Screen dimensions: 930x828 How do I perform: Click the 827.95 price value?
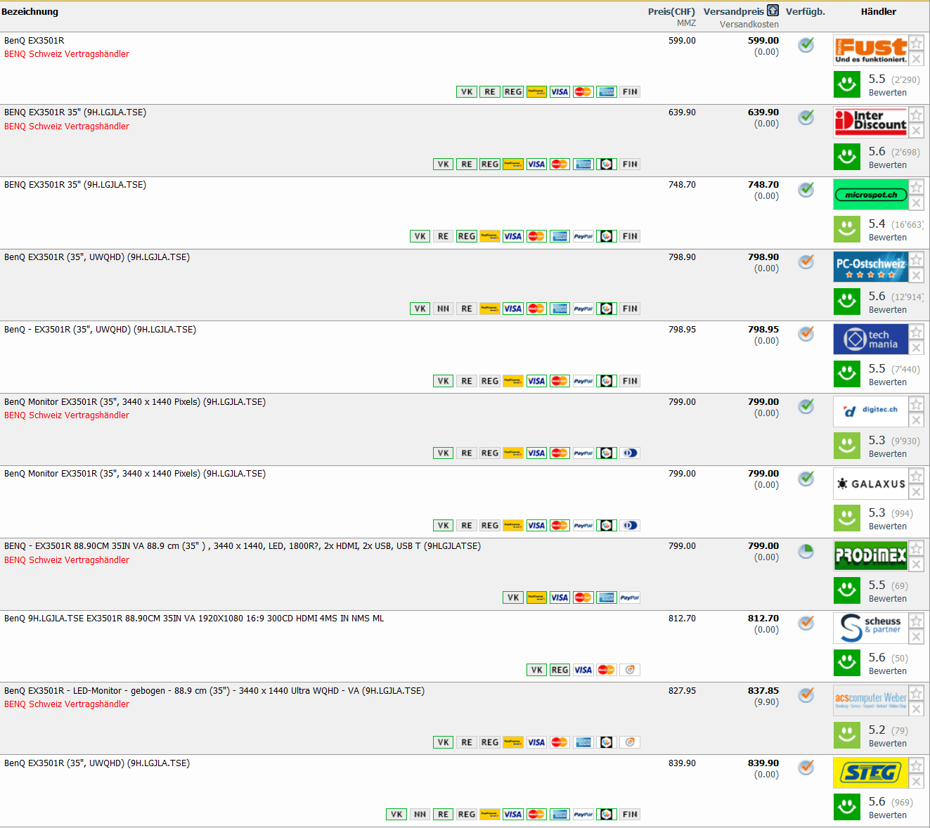682,691
